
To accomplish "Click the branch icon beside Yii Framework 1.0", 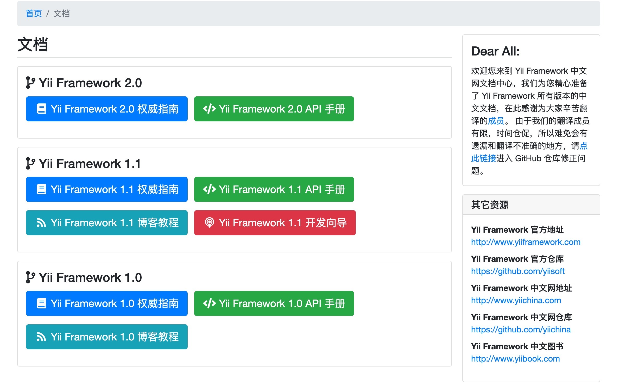I will click(x=30, y=277).
